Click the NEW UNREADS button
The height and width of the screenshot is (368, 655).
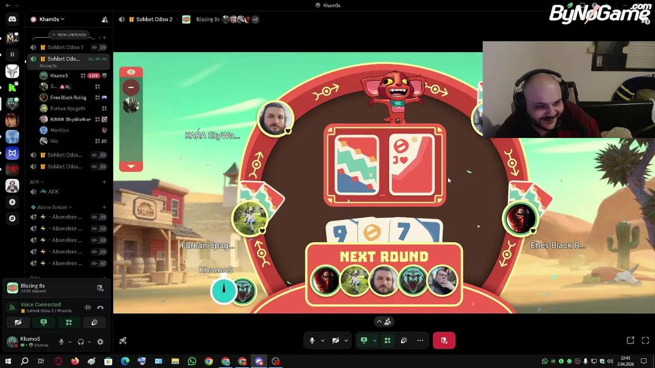click(69, 35)
